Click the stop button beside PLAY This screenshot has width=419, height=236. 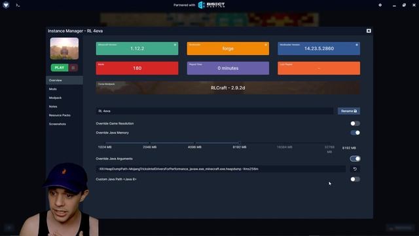pyautogui.click(x=73, y=68)
